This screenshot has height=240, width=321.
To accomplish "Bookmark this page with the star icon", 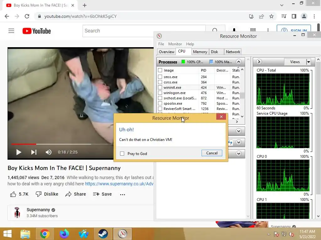I will [271, 16].
